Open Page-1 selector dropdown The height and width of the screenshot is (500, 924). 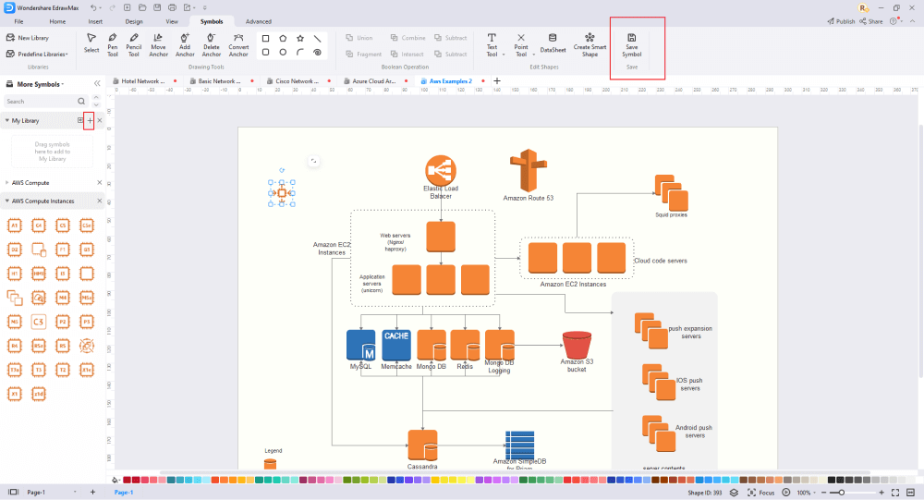75,492
